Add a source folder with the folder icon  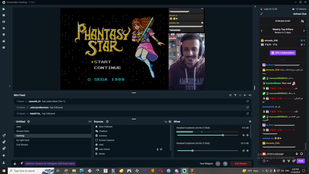tap(170, 121)
